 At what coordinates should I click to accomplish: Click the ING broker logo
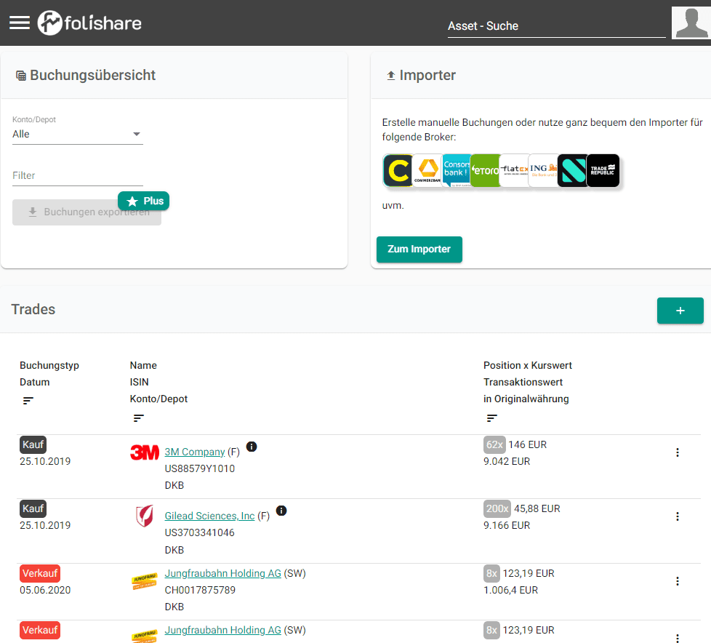(x=543, y=171)
